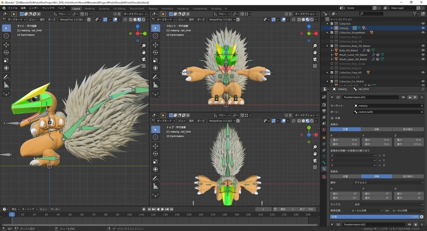This screenshot has height=231, width=427.
Task: Click the 終了 250 end frame field
Action: click(x=307, y=209)
